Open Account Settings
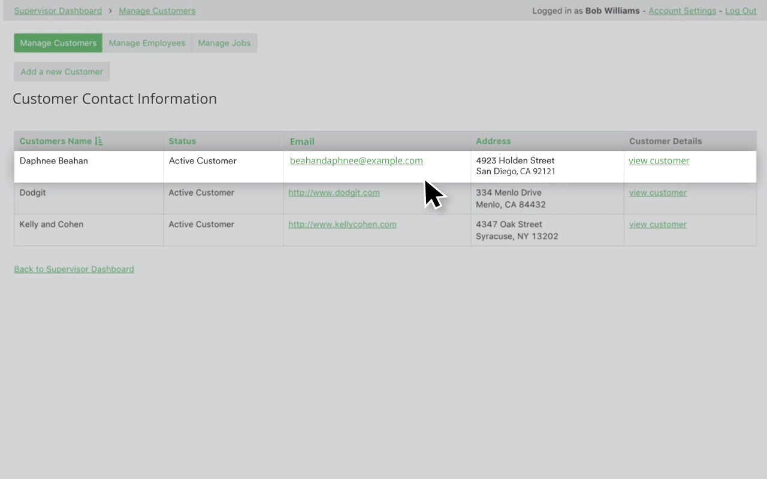 pos(682,11)
